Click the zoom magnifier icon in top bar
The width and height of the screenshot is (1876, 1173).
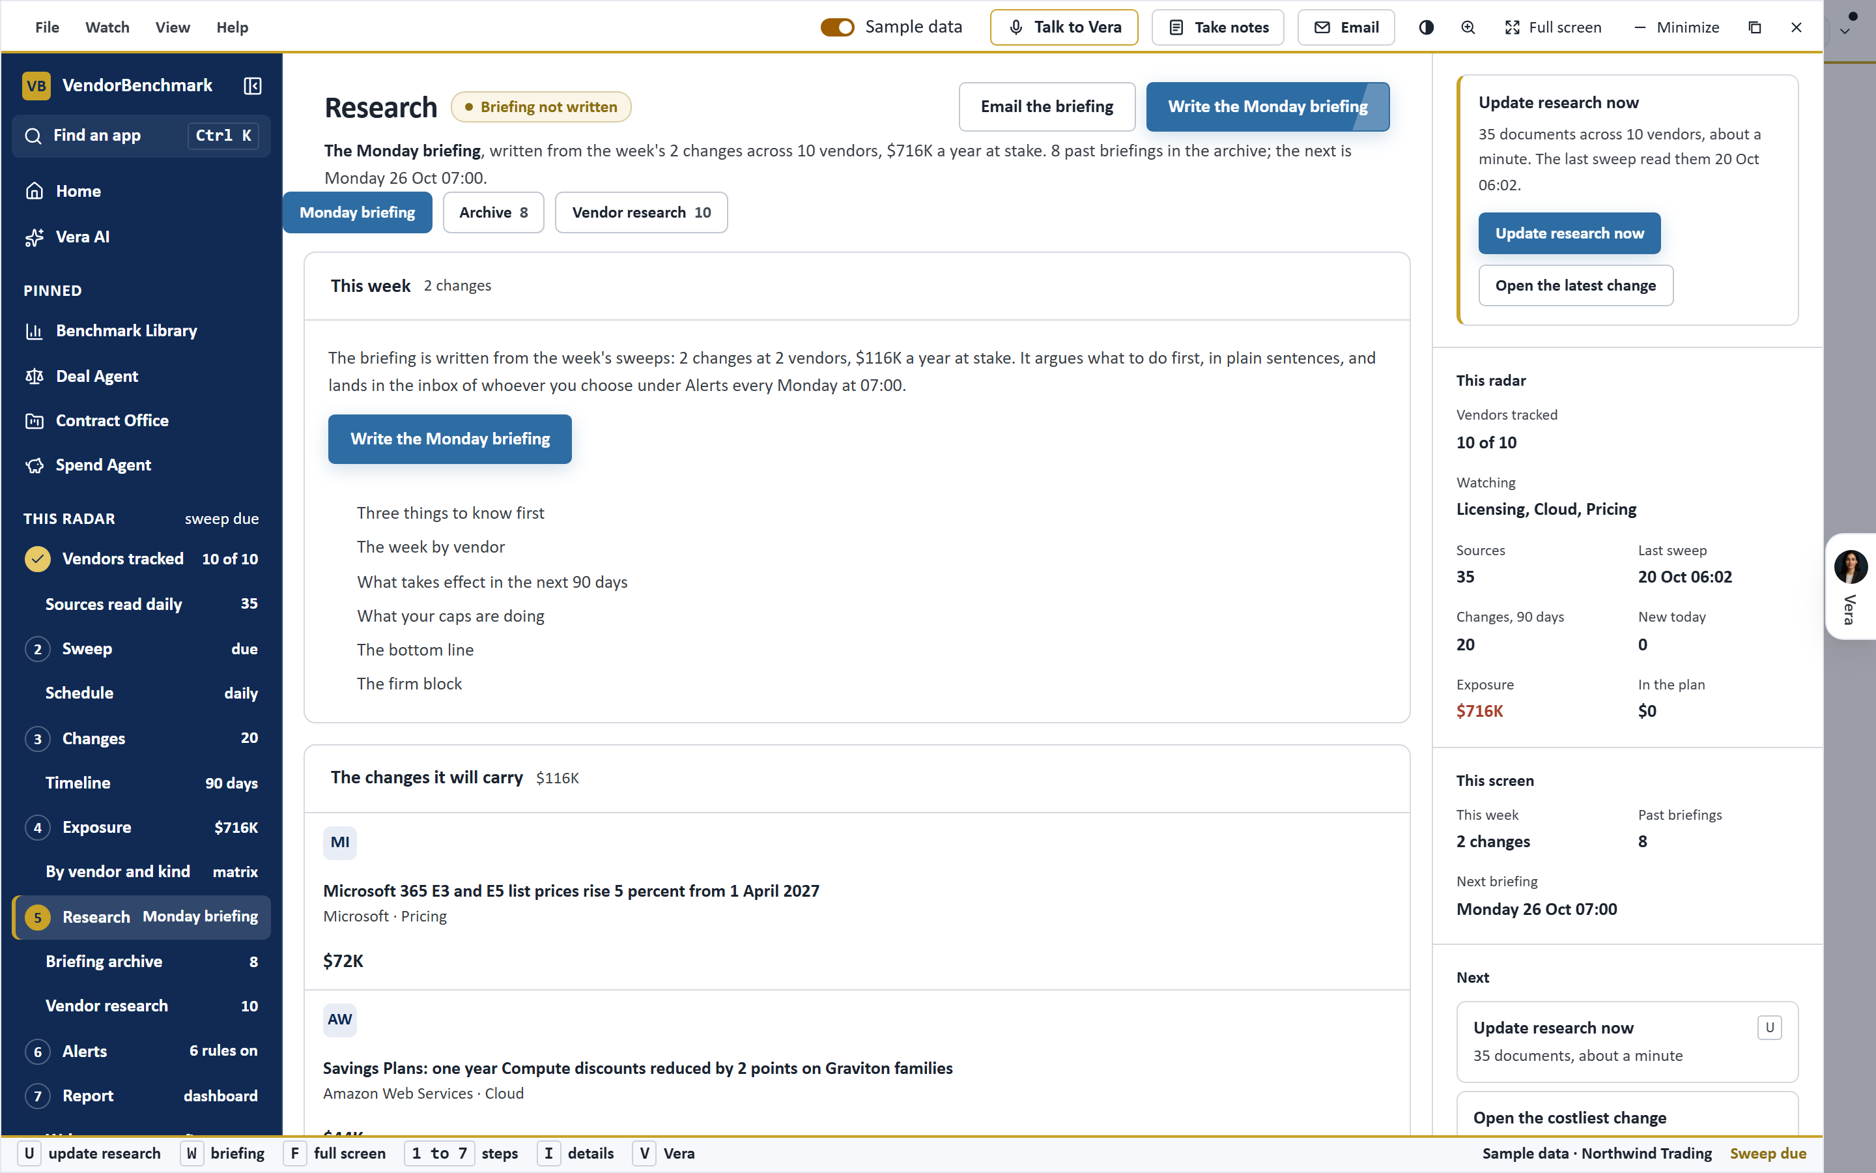[x=1468, y=27]
